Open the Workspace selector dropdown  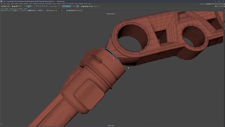tap(214, 4)
